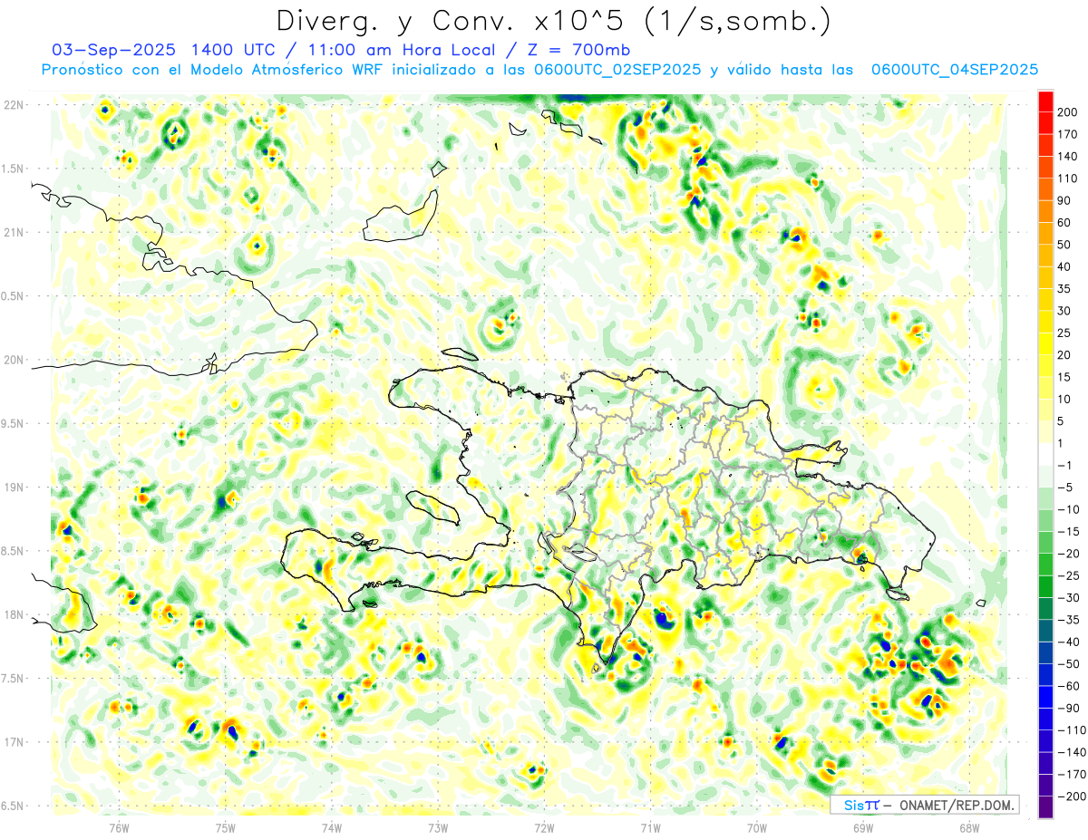This screenshot has width=1088, height=840.
Task: Pick the colorbar swatch between -25 and -30
Action: coord(1046,586)
